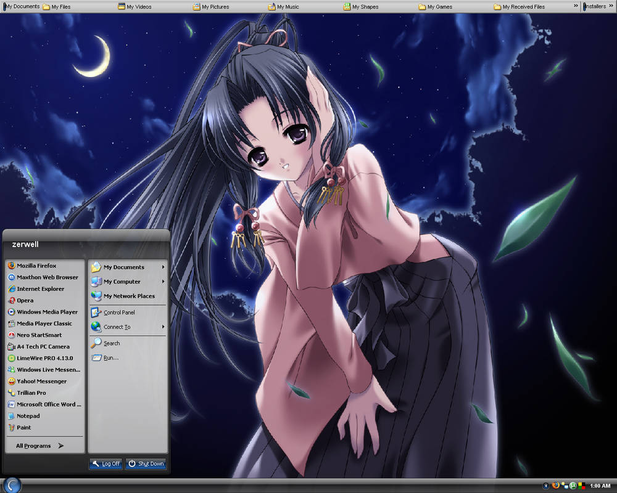617x493 pixels.
Task: Click the 1:00 AM clock
Action: pos(600,486)
